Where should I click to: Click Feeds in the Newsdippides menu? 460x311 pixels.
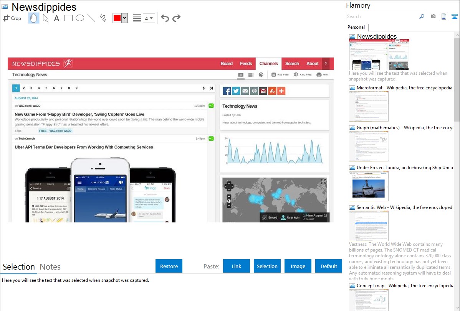pos(246,64)
